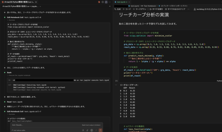Expand the conversation title dropdown chevron
The height and width of the screenshot is (132, 222).
tap(40, 6)
